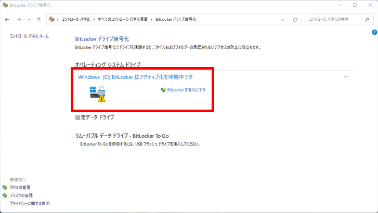This screenshot has width=378, height=213.
Task: Open コントロール パネル ホーム link
Action: (29, 36)
